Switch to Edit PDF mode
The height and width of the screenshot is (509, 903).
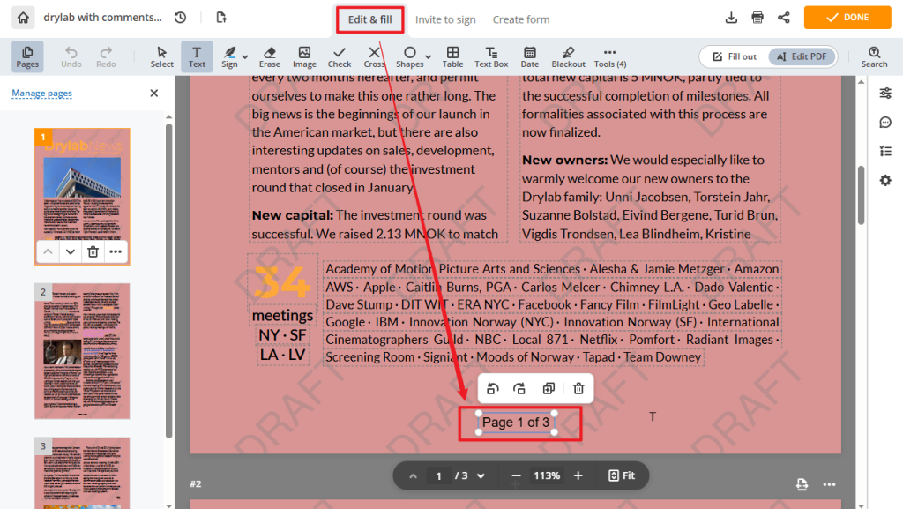point(802,56)
